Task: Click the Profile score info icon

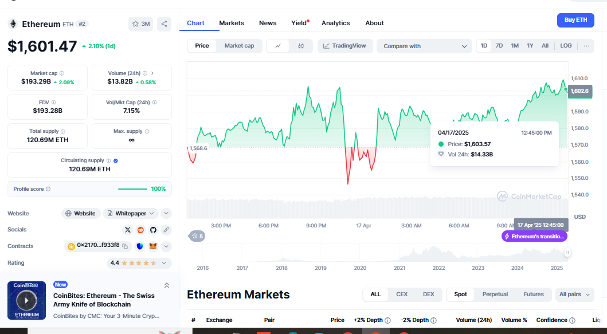Action: (x=48, y=189)
